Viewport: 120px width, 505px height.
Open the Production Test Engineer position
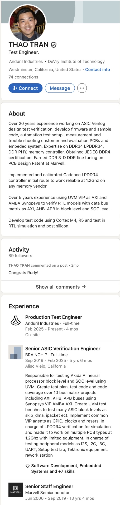pos(54,317)
